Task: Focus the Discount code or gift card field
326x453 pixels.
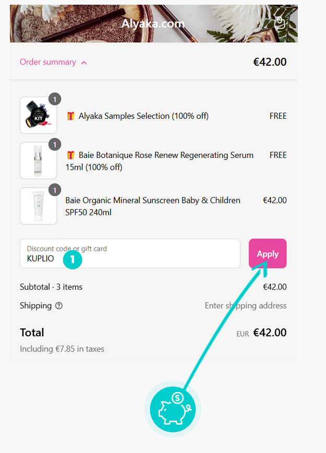Action: (130, 254)
